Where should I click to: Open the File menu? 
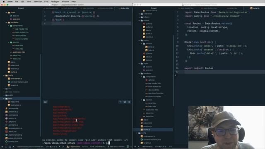click(17, 2)
